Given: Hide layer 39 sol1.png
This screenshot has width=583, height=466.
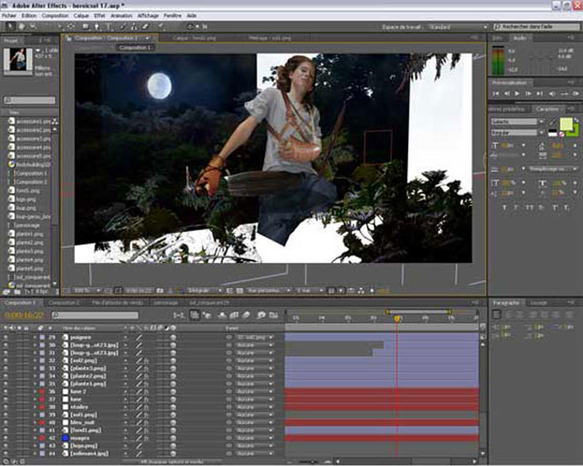Looking at the screenshot, I should 6,415.
